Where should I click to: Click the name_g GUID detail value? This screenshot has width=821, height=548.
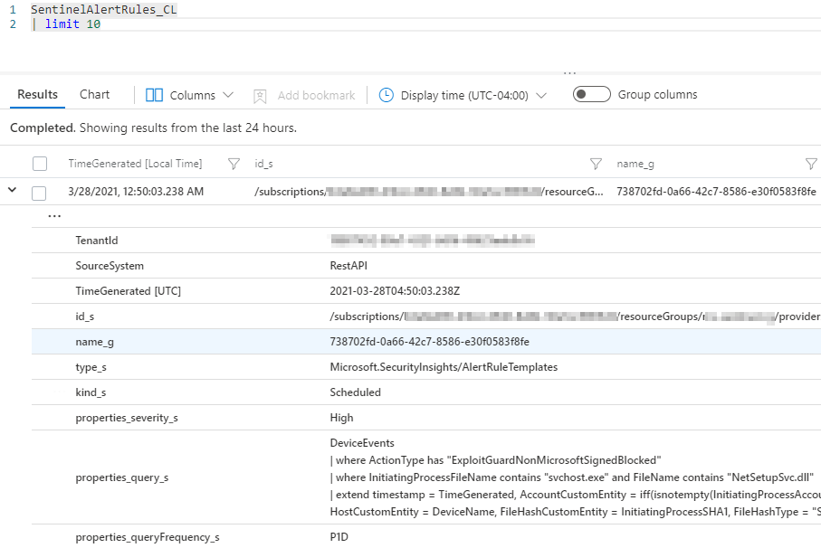429,342
